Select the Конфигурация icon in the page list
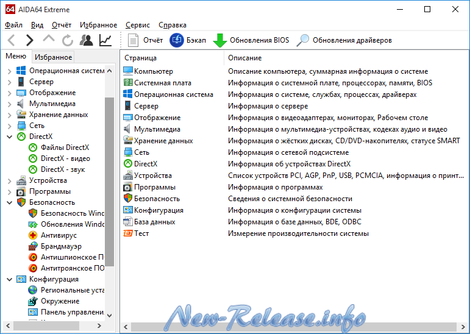 point(128,210)
